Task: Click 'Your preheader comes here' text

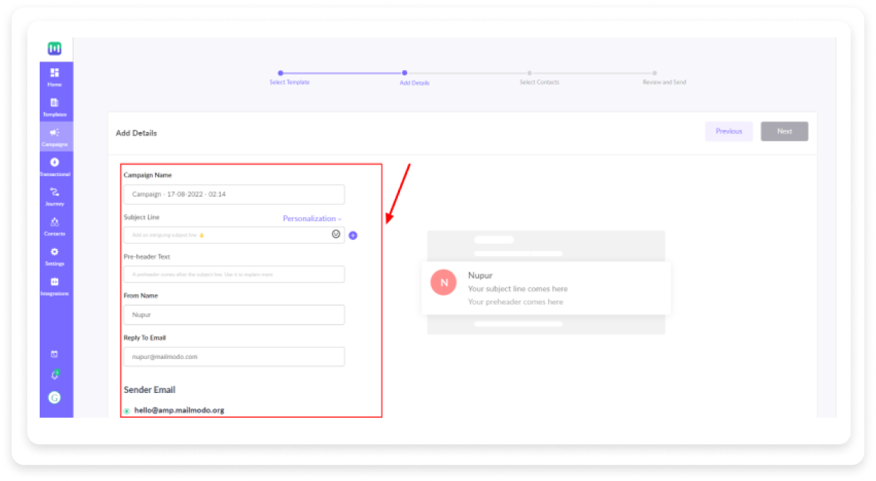Action: 516,302
